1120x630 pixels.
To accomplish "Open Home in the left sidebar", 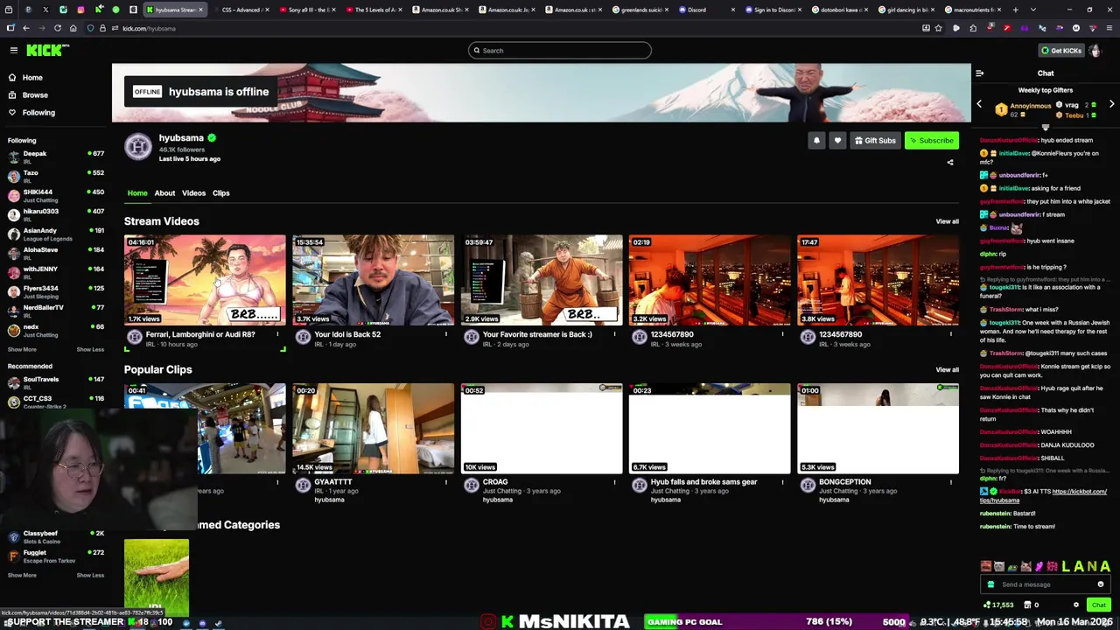I will point(32,77).
